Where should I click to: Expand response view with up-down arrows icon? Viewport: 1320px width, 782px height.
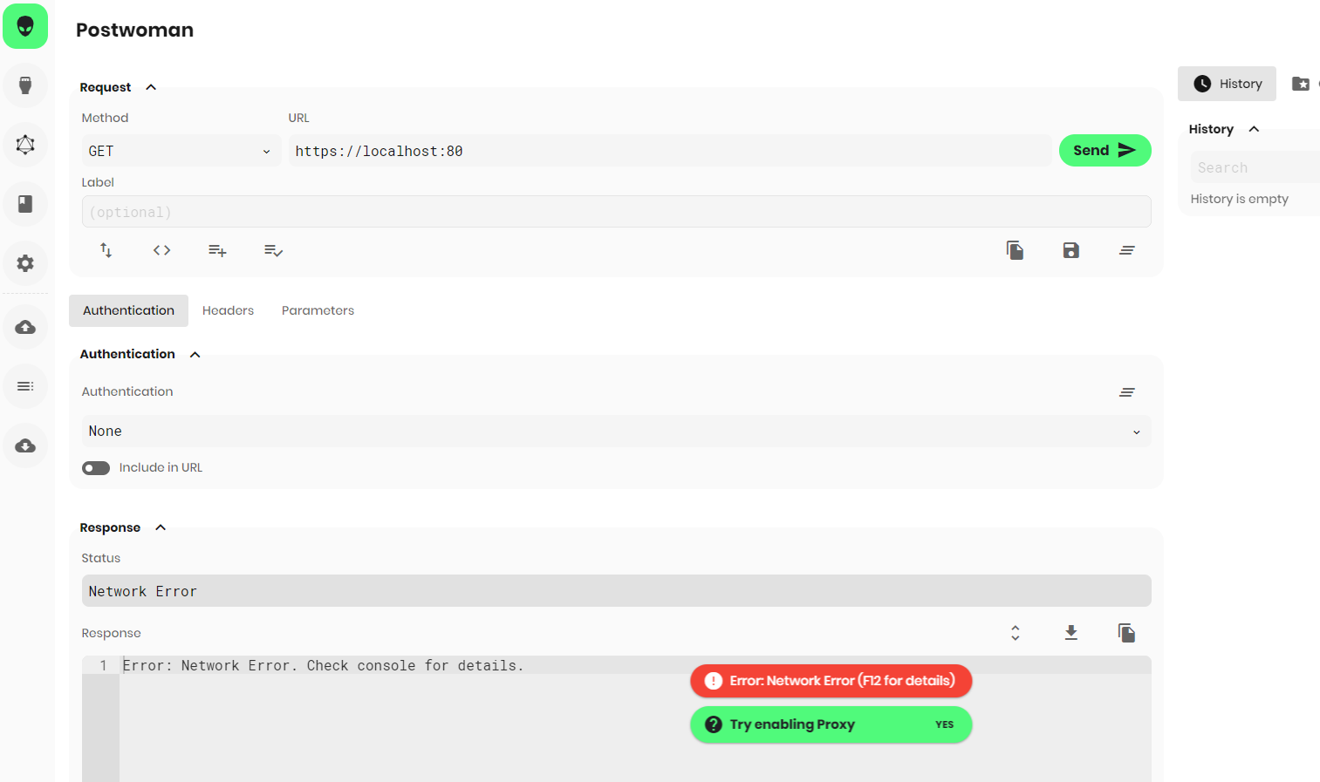point(1016,633)
